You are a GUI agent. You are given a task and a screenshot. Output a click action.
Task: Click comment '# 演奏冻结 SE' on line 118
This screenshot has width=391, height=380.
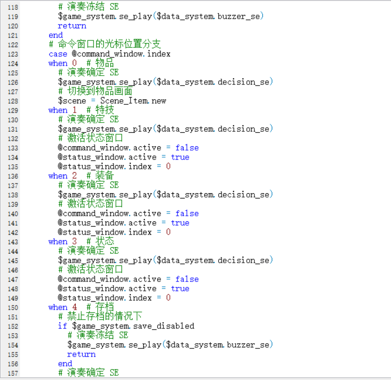click(x=89, y=7)
